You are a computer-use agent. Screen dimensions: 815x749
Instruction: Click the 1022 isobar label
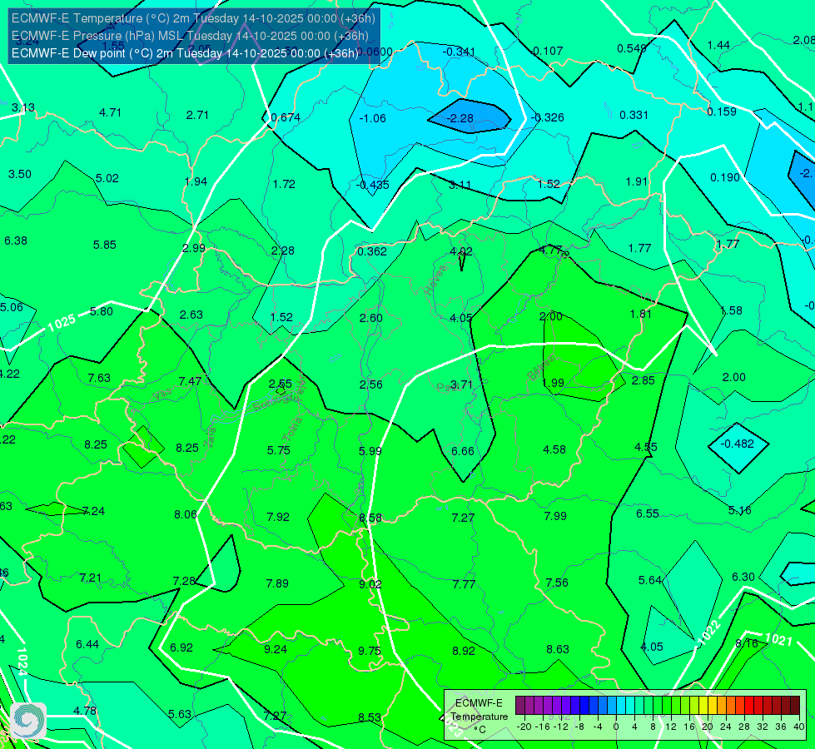708,633
